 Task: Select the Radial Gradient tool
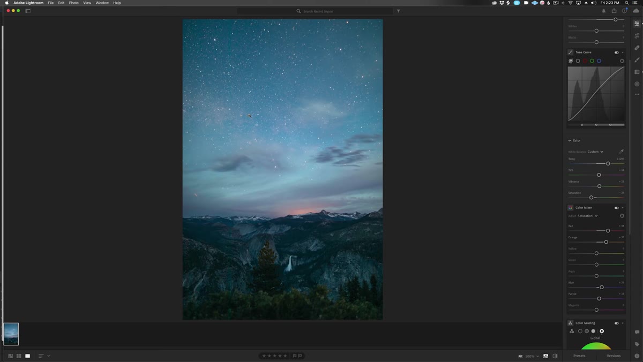[x=637, y=84]
